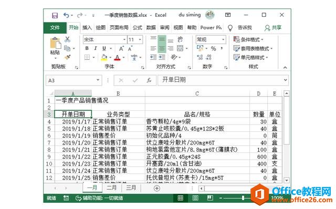Switch to Page Layout view in status bar
The image size is (336, 209).
[195, 198]
